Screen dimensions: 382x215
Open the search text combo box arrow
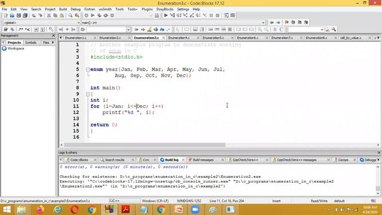tap(128, 29)
